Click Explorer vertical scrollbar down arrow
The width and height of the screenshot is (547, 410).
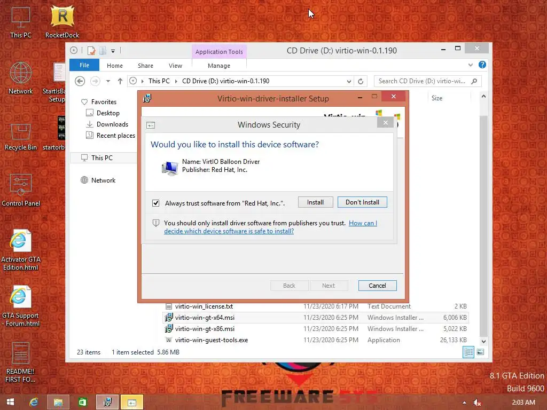tap(483, 341)
